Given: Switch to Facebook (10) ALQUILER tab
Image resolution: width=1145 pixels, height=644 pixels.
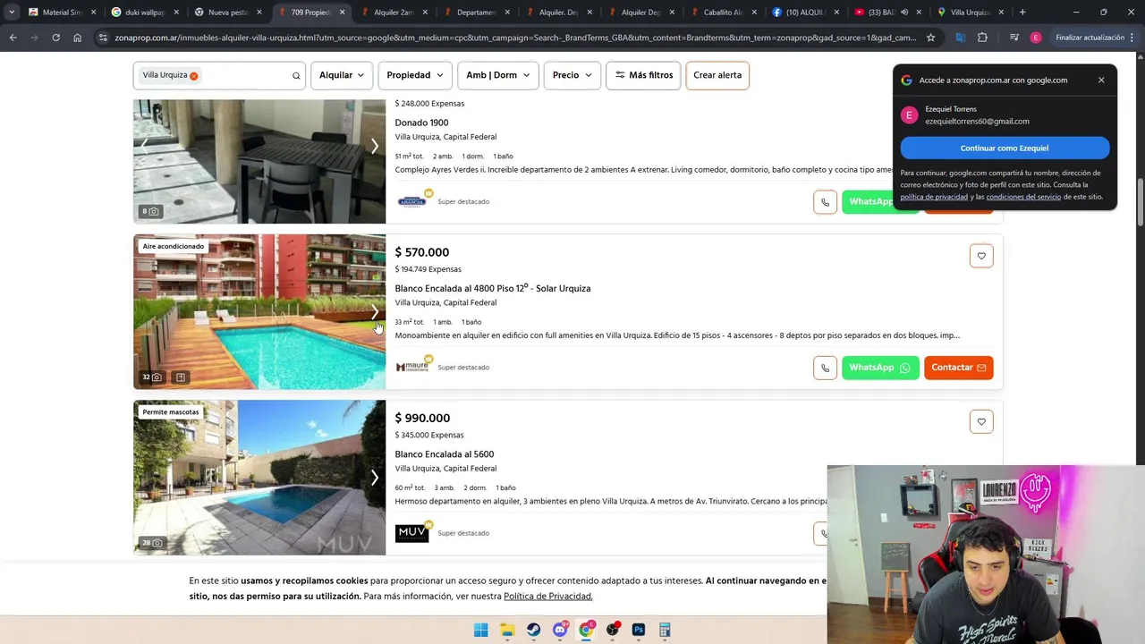Looking at the screenshot, I should [x=807, y=13].
